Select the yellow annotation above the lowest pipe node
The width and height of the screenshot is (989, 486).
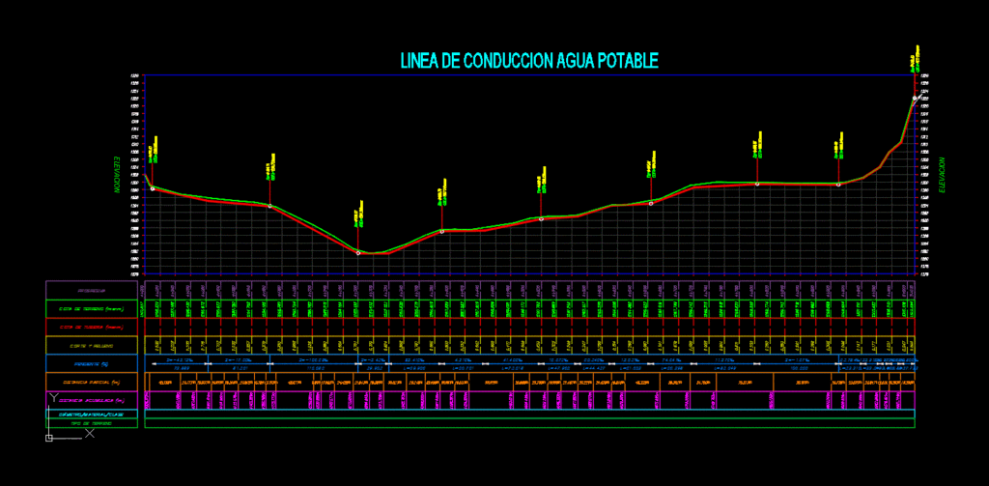click(x=358, y=214)
